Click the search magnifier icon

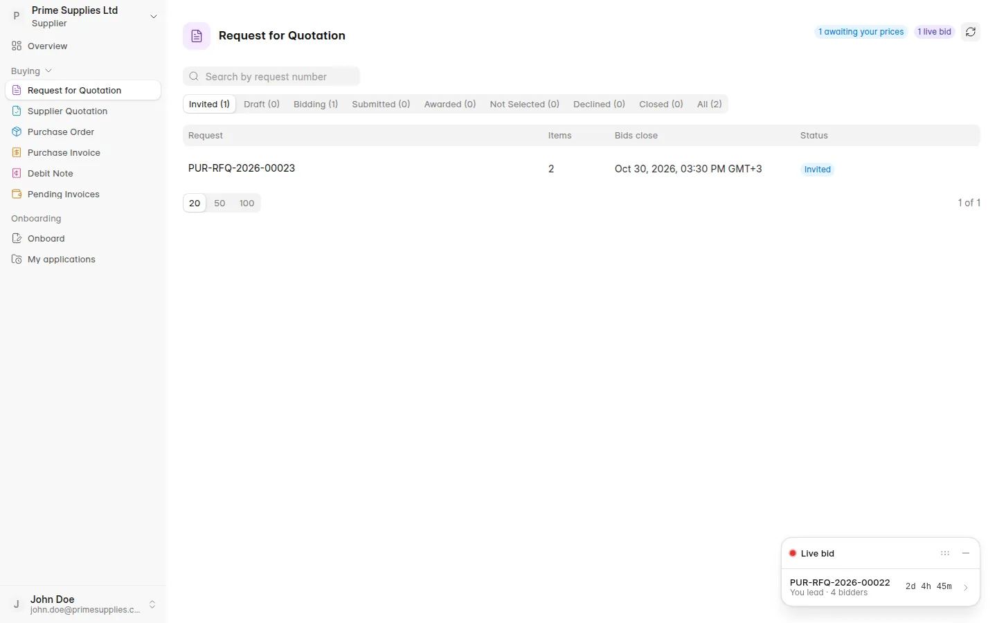pyautogui.click(x=194, y=76)
